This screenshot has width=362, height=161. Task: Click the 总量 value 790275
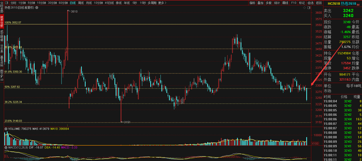pyautogui.click(x=345, y=42)
